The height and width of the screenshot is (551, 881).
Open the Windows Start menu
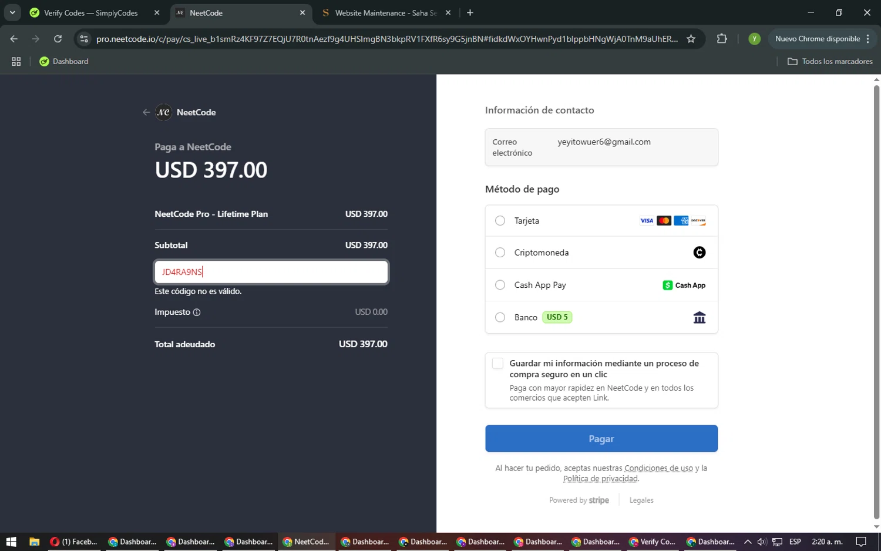[x=11, y=542]
